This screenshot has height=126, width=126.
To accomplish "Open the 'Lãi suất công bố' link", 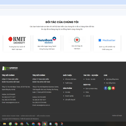I will tap(70, 100).
